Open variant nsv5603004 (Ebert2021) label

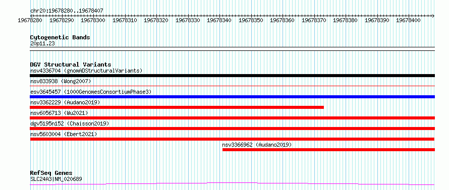click(64, 134)
